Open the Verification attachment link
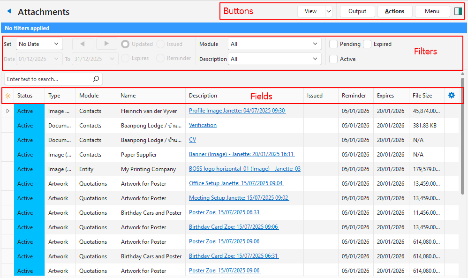The width and height of the screenshot is (468, 278). pyautogui.click(x=203, y=125)
